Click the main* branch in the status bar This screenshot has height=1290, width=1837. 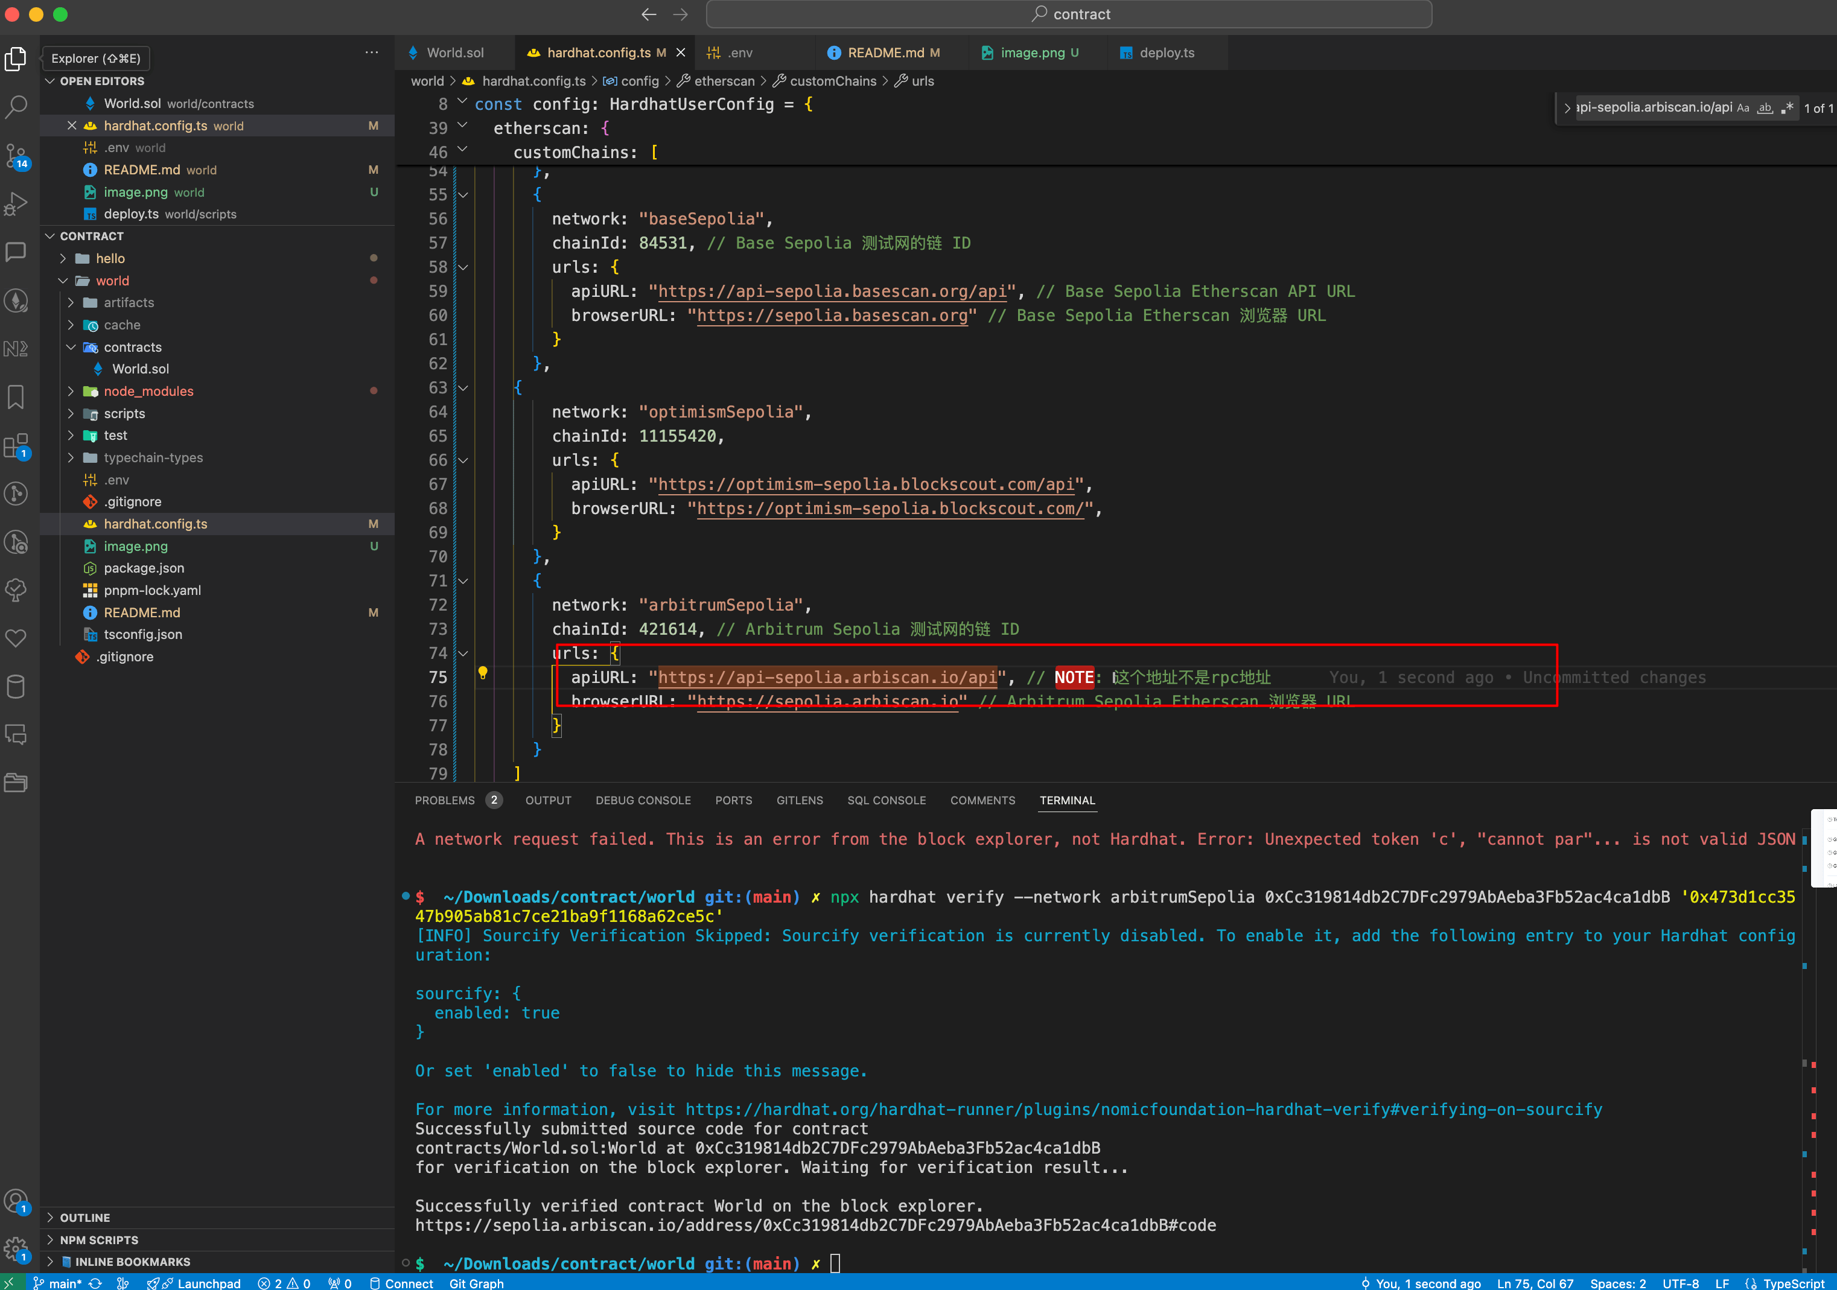coord(57,1283)
